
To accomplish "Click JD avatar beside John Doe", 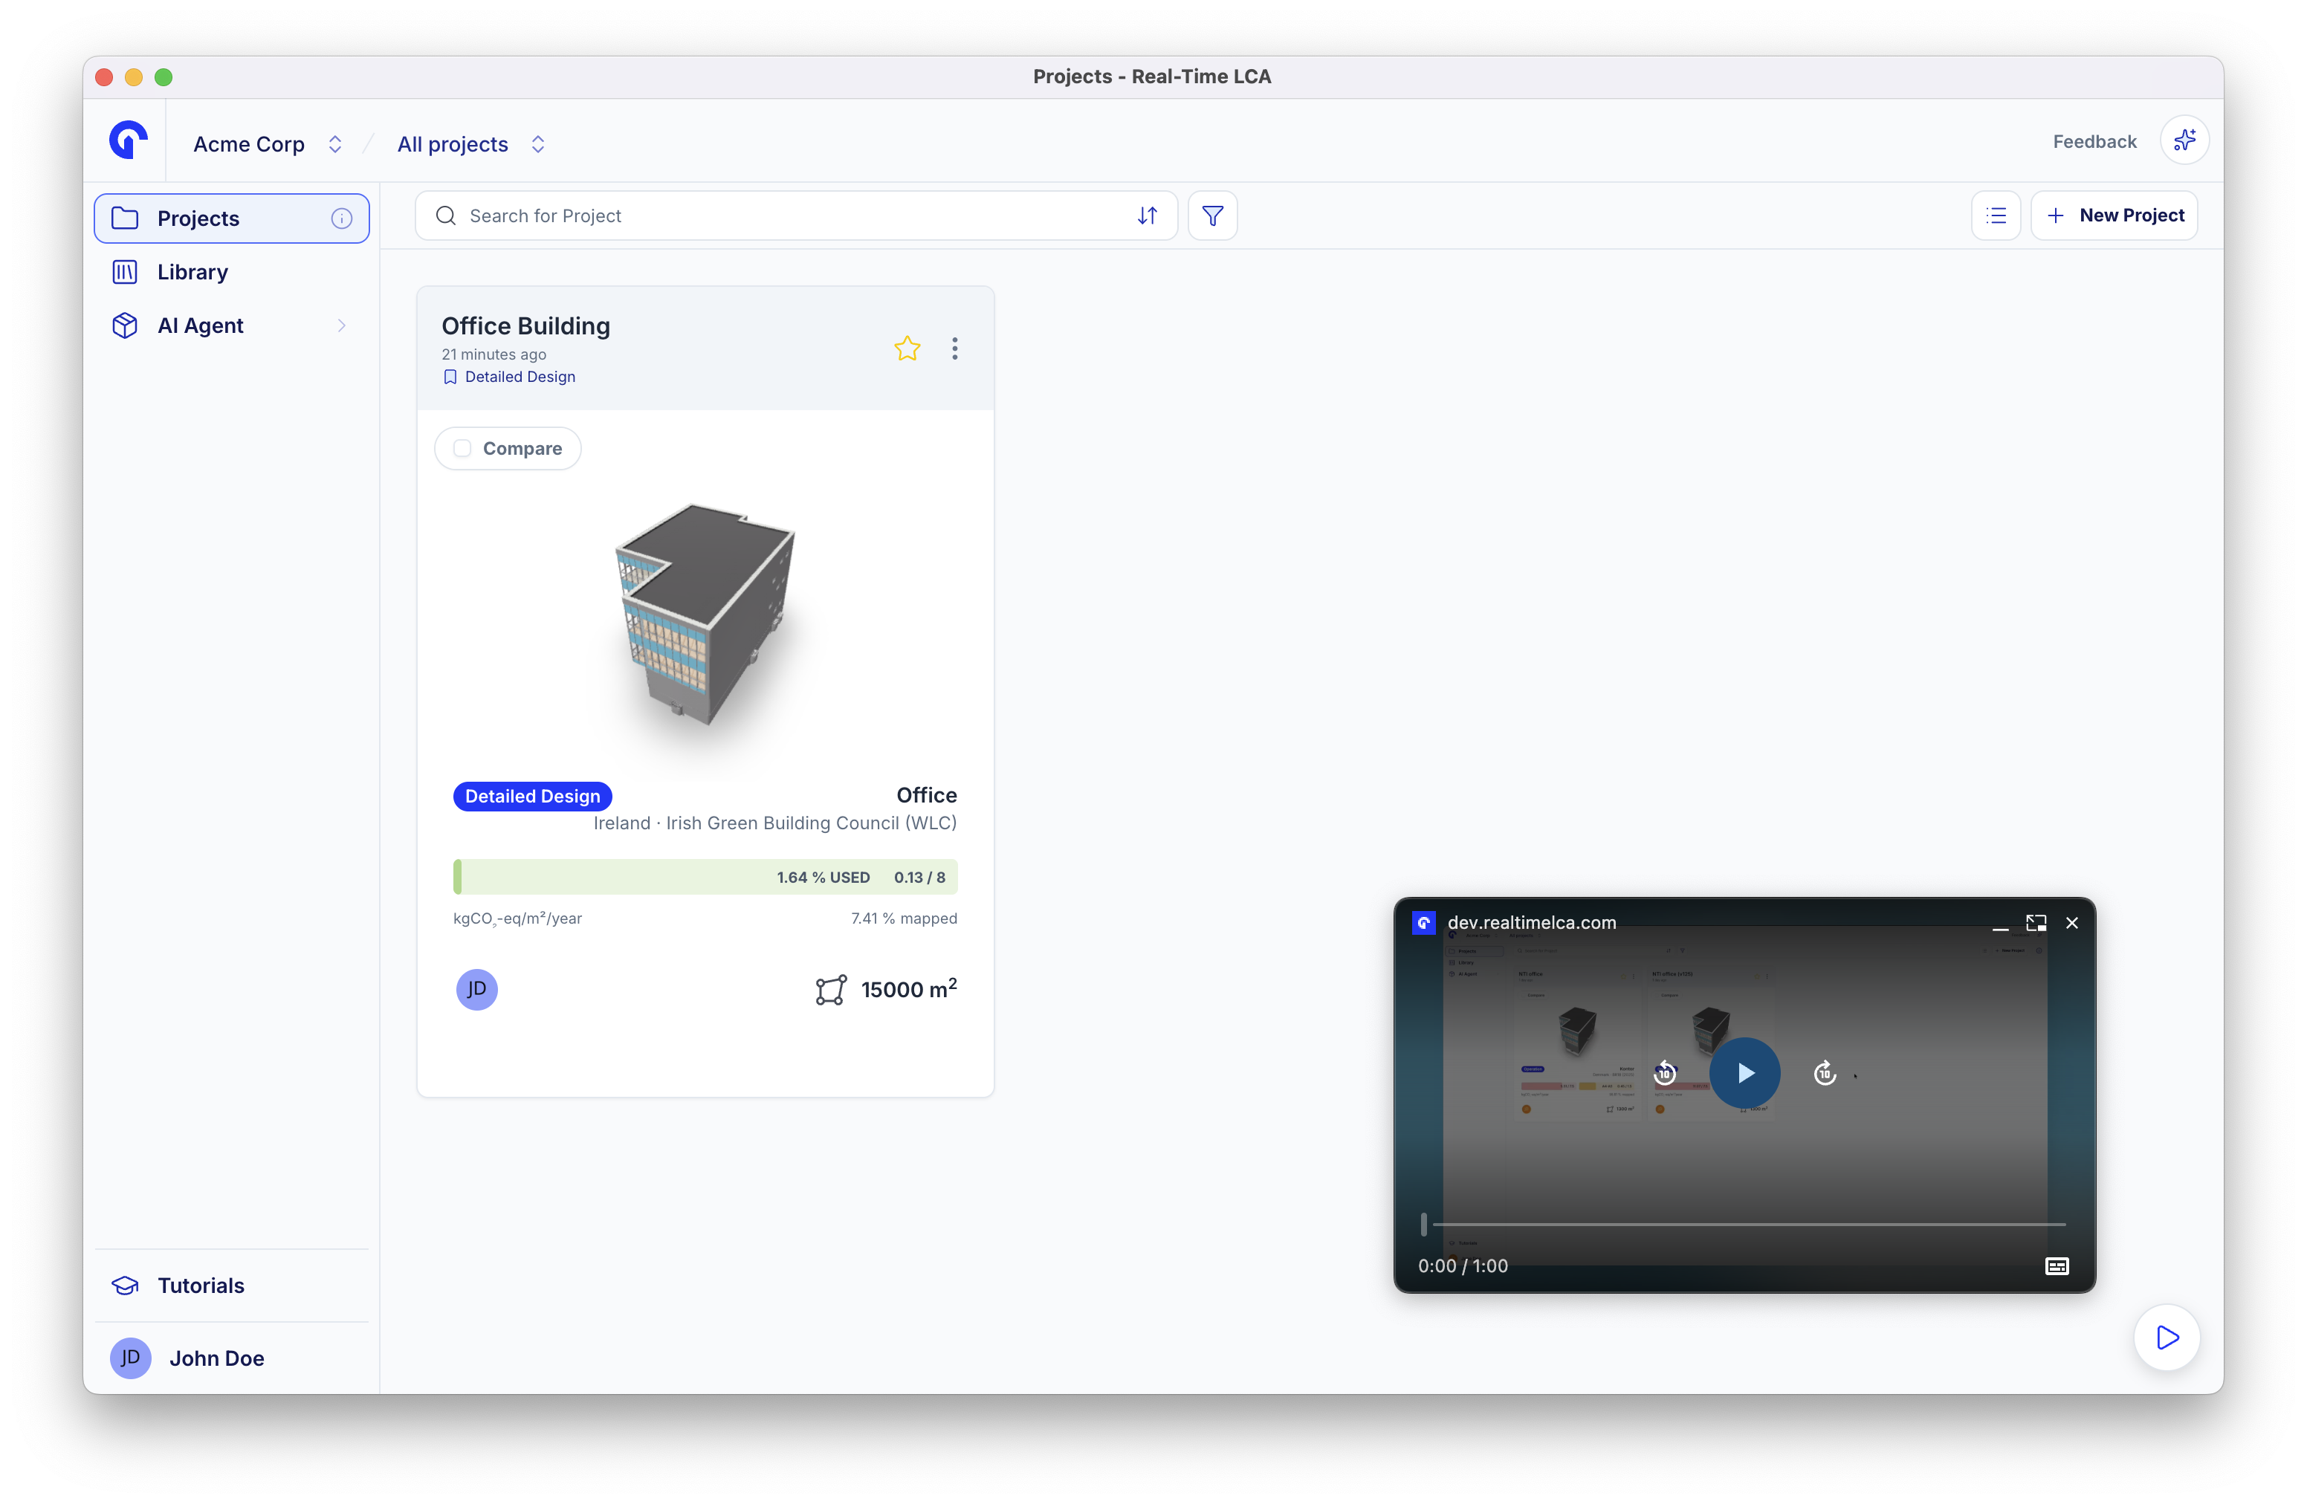I will (x=131, y=1358).
